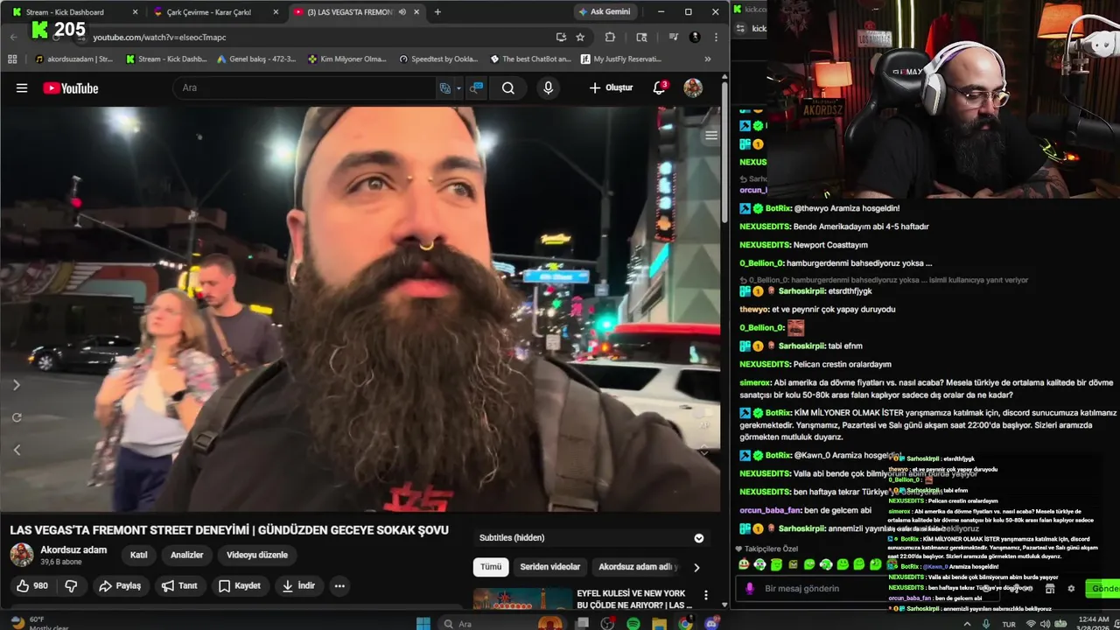Open Chrome media control icon
1120x630 pixels.
[x=673, y=37]
